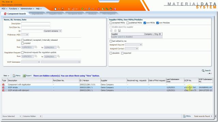Image resolution: width=218 pixels, height=122 pixels.
Task: Click the ID / Version column header
Action: coord(90,81)
